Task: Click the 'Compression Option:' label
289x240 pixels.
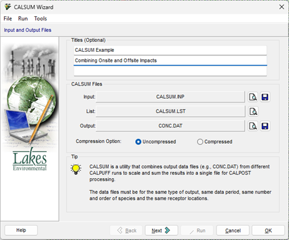Action: coord(98,141)
